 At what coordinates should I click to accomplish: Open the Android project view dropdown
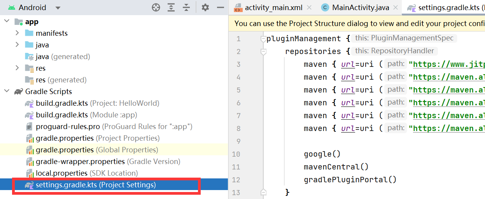point(58,8)
